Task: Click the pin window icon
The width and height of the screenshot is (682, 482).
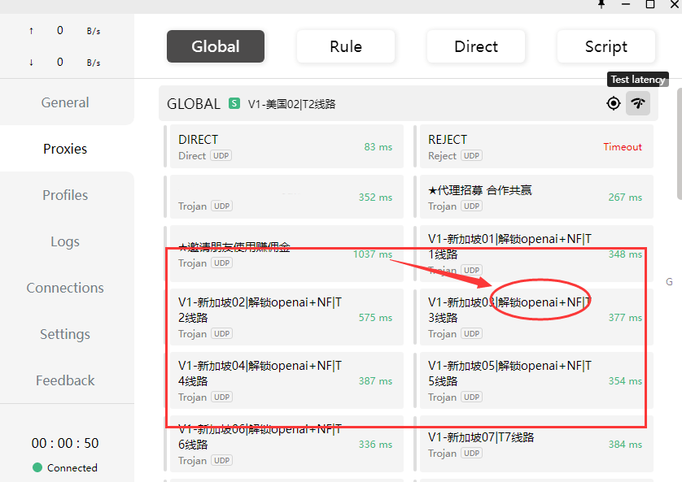Action: point(601,4)
